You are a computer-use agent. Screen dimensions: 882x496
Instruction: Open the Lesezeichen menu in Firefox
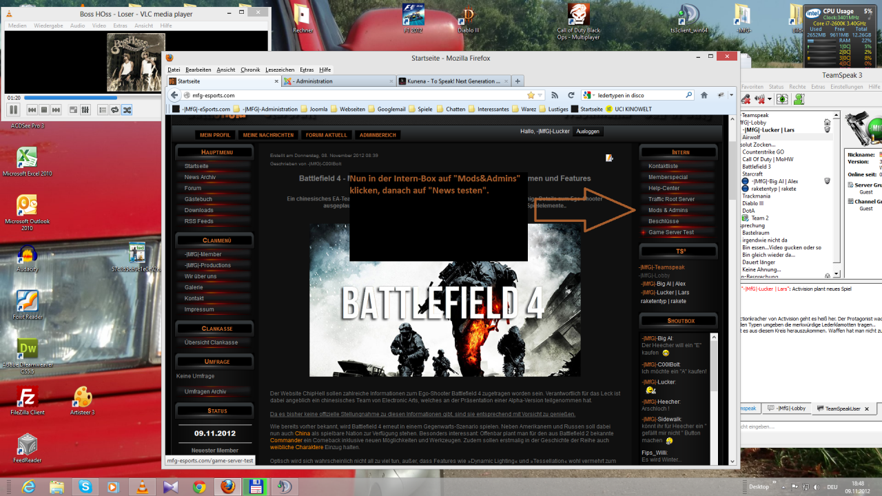[x=280, y=70]
